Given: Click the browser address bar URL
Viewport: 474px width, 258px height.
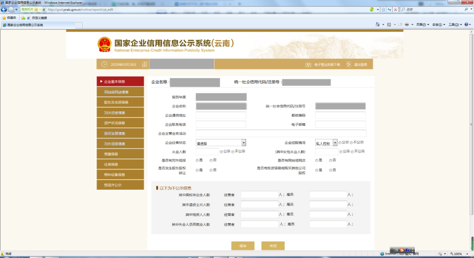Looking at the screenshot, I should click(80, 10).
